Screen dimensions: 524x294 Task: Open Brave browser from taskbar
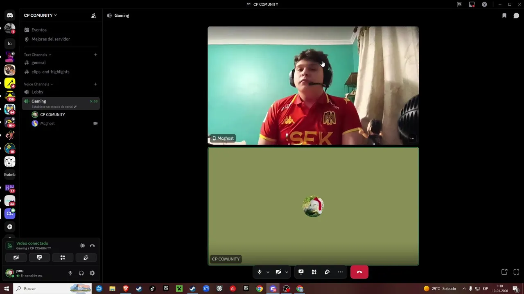tap(126, 289)
